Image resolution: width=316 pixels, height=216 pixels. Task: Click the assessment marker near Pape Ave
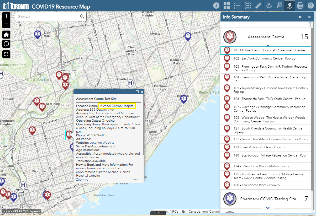[x=32, y=130]
